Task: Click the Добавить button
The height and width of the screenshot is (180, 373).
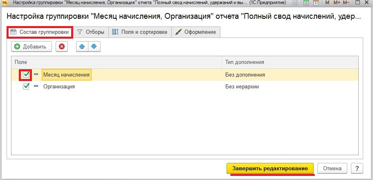Action: (31, 47)
